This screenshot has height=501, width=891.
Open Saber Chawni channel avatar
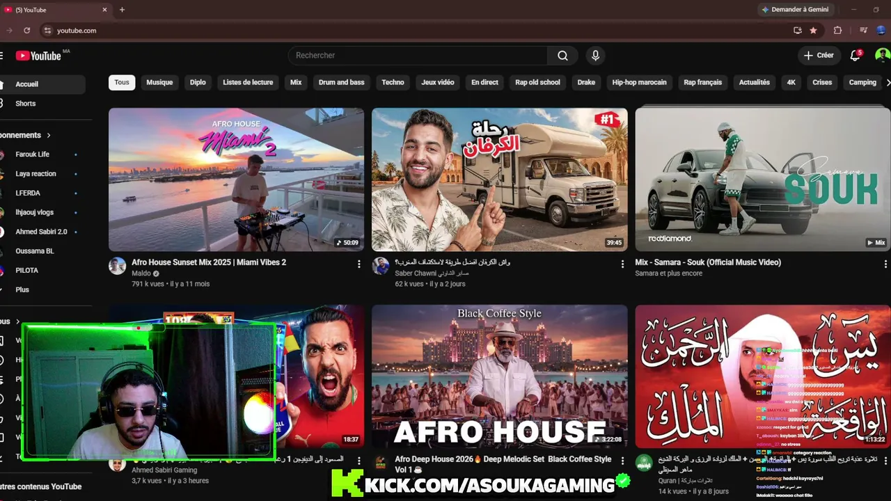click(x=380, y=266)
